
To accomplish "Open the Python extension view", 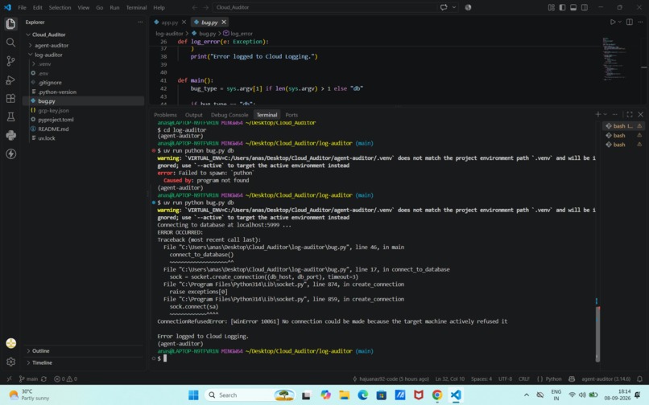I will coord(10,136).
